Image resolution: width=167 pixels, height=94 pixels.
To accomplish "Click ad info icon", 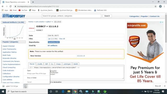I will click(x=161, y=22).
